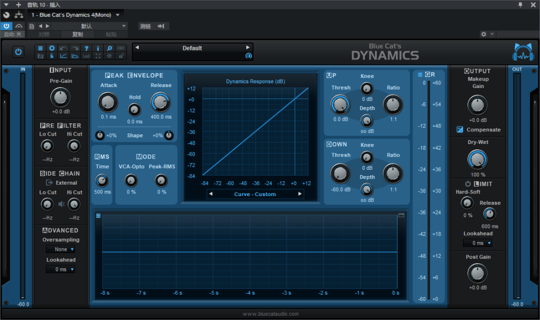
Task: Toggle the dynamics response curve view icon
Action: 63,56
